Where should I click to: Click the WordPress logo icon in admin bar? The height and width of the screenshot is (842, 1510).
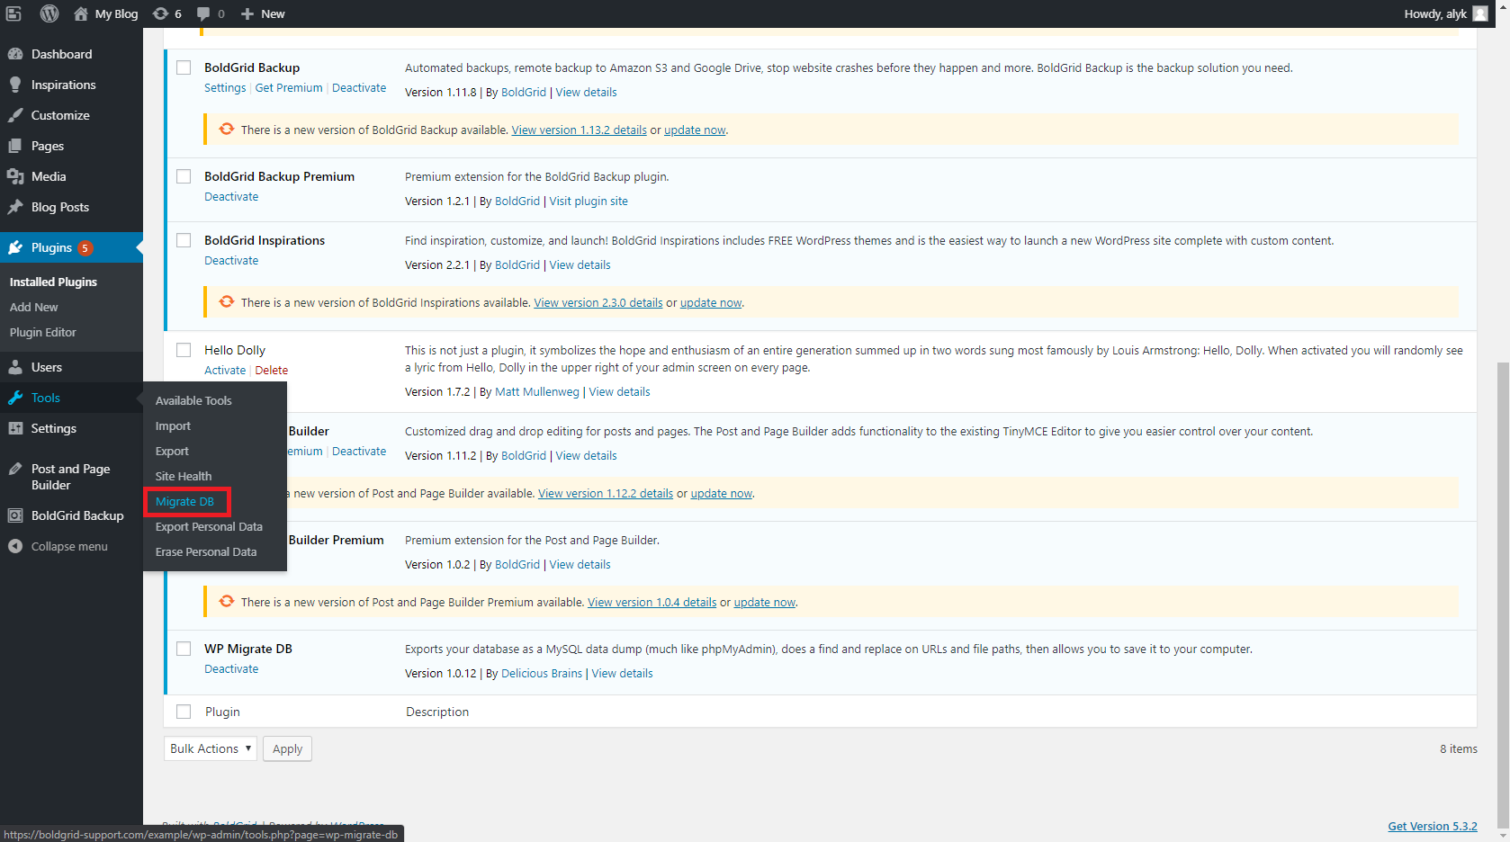tap(49, 13)
